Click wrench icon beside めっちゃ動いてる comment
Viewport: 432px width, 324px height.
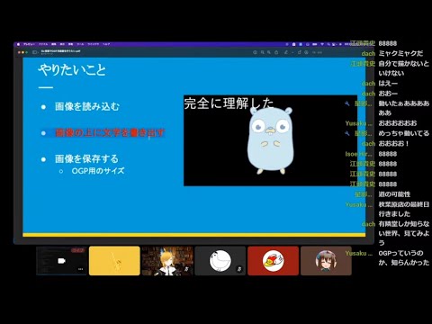(x=347, y=133)
